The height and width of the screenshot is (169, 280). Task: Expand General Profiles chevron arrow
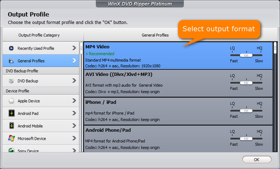point(74,60)
